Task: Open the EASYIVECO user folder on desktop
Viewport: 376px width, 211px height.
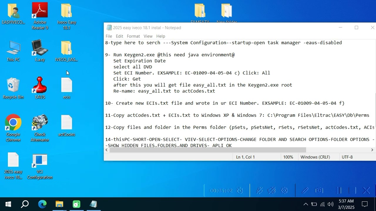Action: click(x=13, y=14)
